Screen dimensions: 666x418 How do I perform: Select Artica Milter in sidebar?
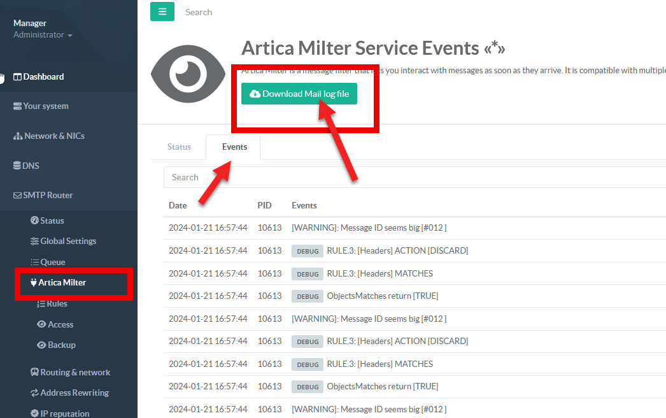click(x=62, y=282)
